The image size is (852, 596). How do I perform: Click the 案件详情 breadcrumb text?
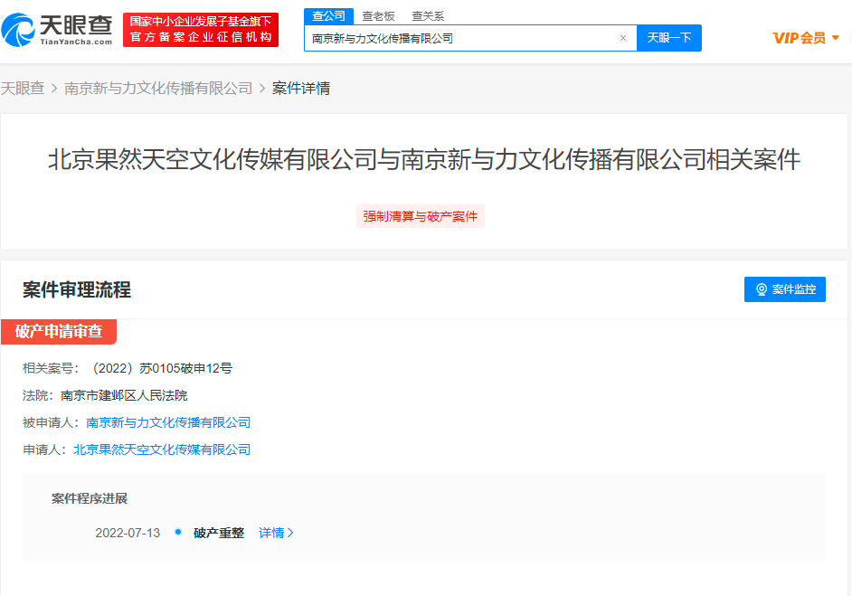pos(301,88)
